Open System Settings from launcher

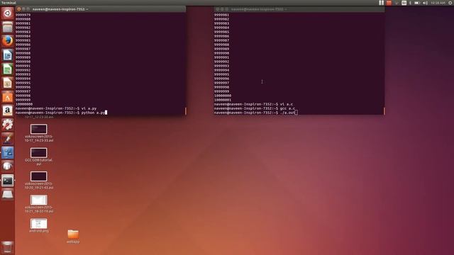tap(8, 125)
